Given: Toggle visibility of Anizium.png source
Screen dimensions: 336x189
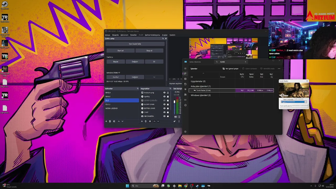Looking at the screenshot, I should (165, 93).
